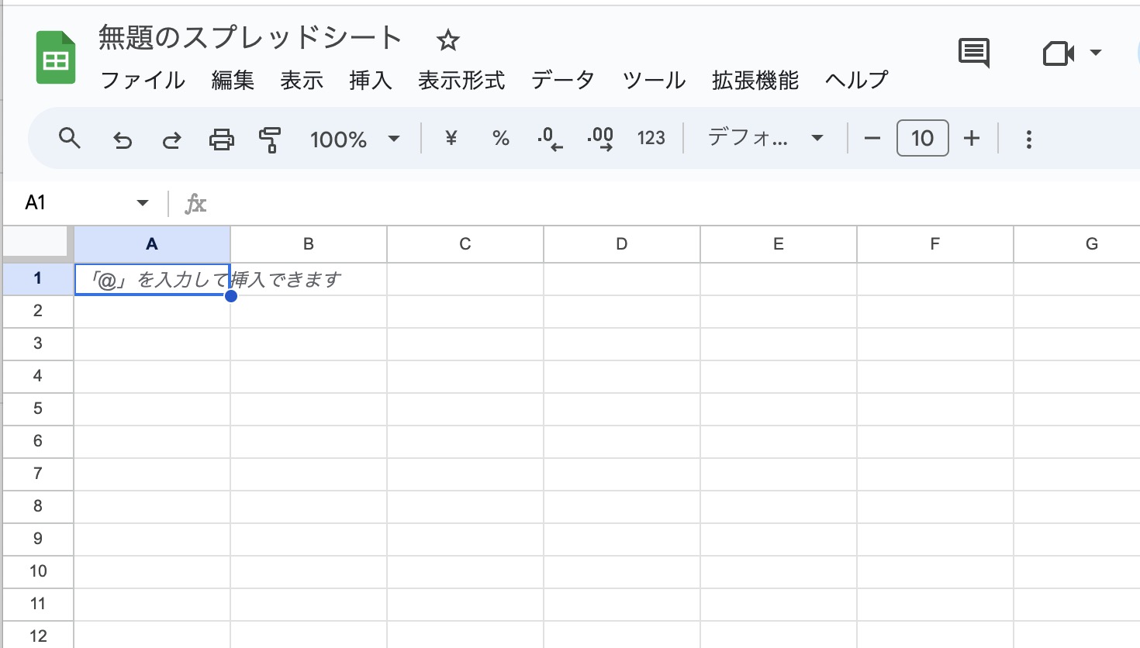1140x648 pixels.
Task: Open the 表示形式 menu
Action: pyautogui.click(x=461, y=80)
